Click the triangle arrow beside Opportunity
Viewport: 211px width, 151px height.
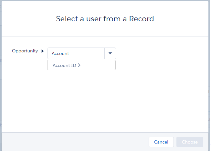(x=42, y=51)
